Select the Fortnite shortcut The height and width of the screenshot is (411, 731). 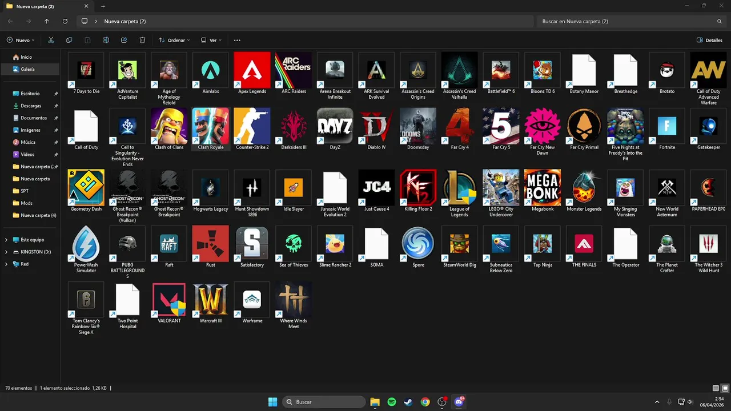tap(667, 130)
